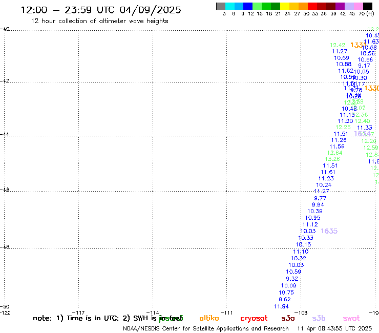
Task: Click the green wave height value 12.40
Action: 362,121
